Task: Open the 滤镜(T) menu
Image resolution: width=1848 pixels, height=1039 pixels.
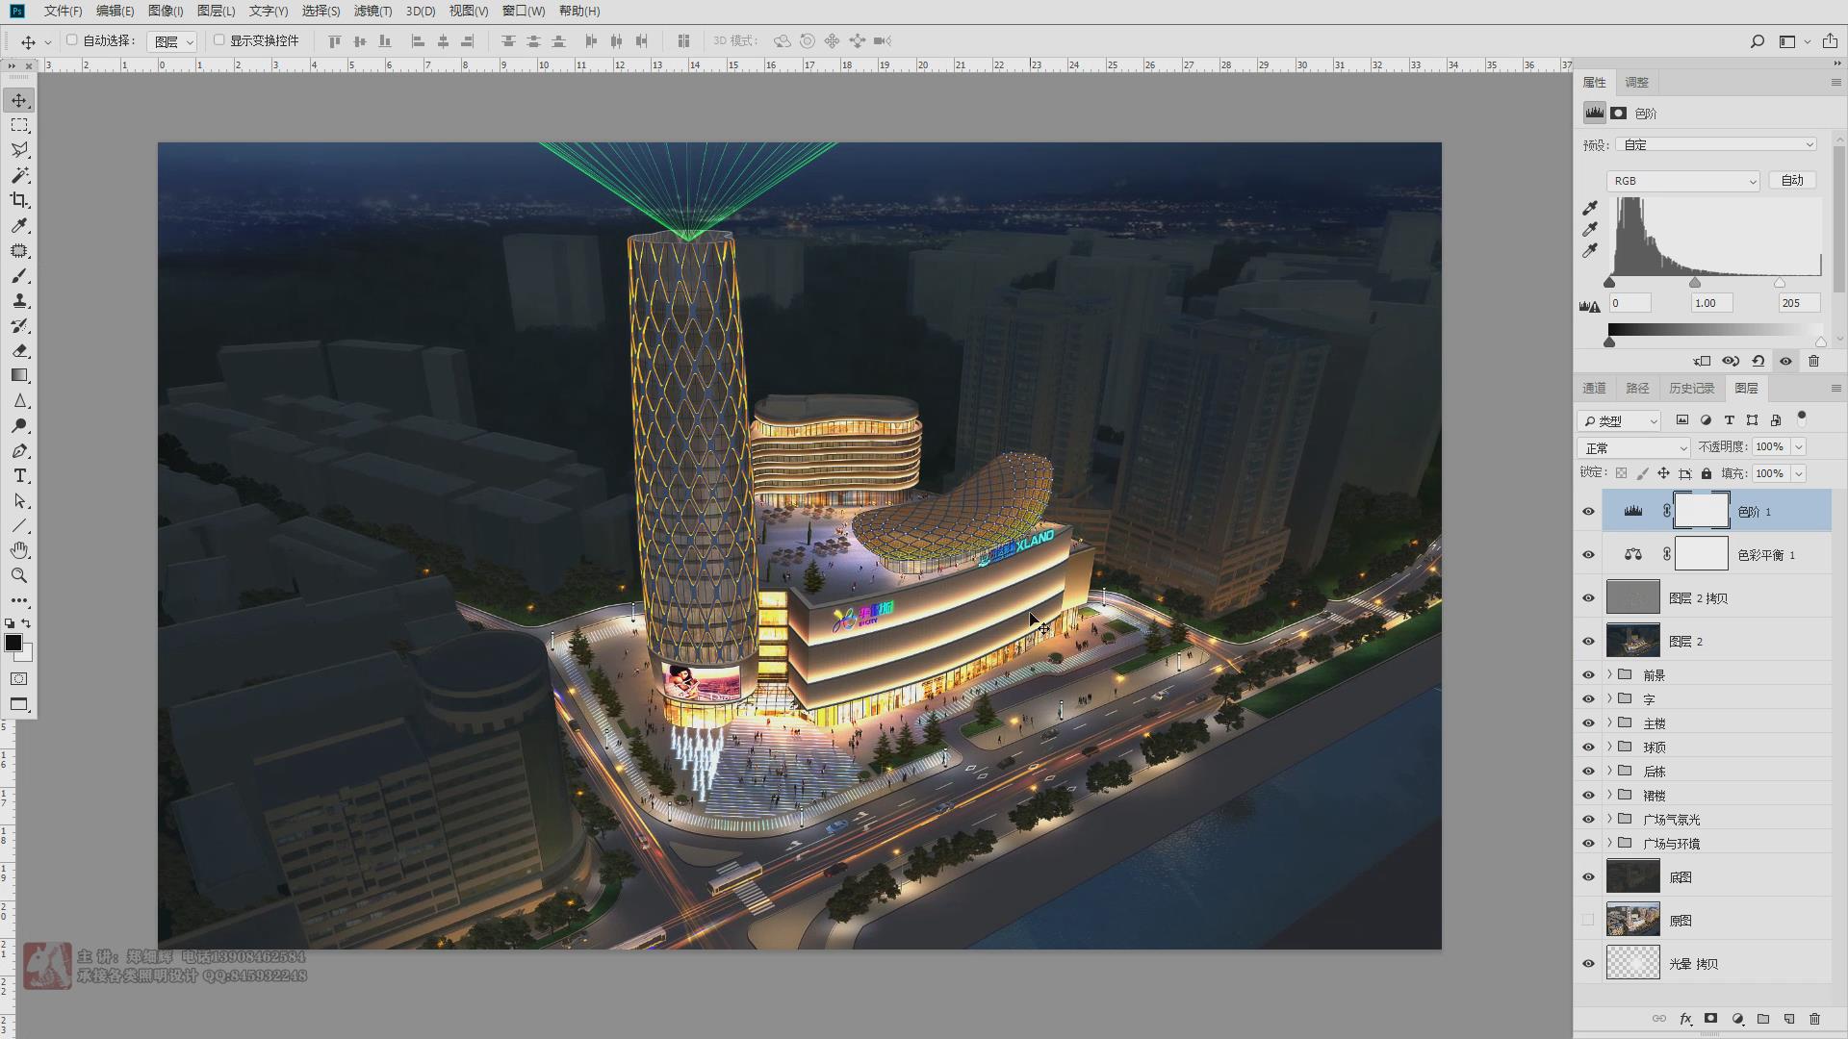Action: 372,11
